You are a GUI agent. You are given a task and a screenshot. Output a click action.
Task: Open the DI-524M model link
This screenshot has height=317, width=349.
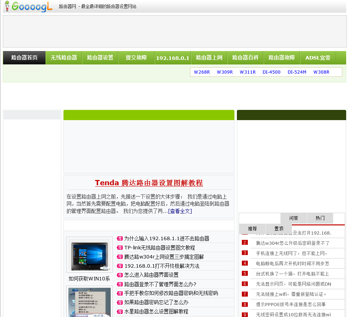(x=297, y=72)
